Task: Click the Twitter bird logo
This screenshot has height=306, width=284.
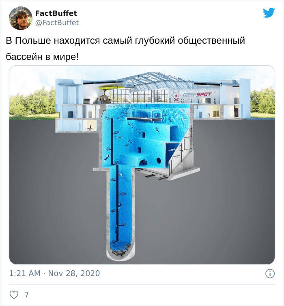Action: tap(269, 13)
